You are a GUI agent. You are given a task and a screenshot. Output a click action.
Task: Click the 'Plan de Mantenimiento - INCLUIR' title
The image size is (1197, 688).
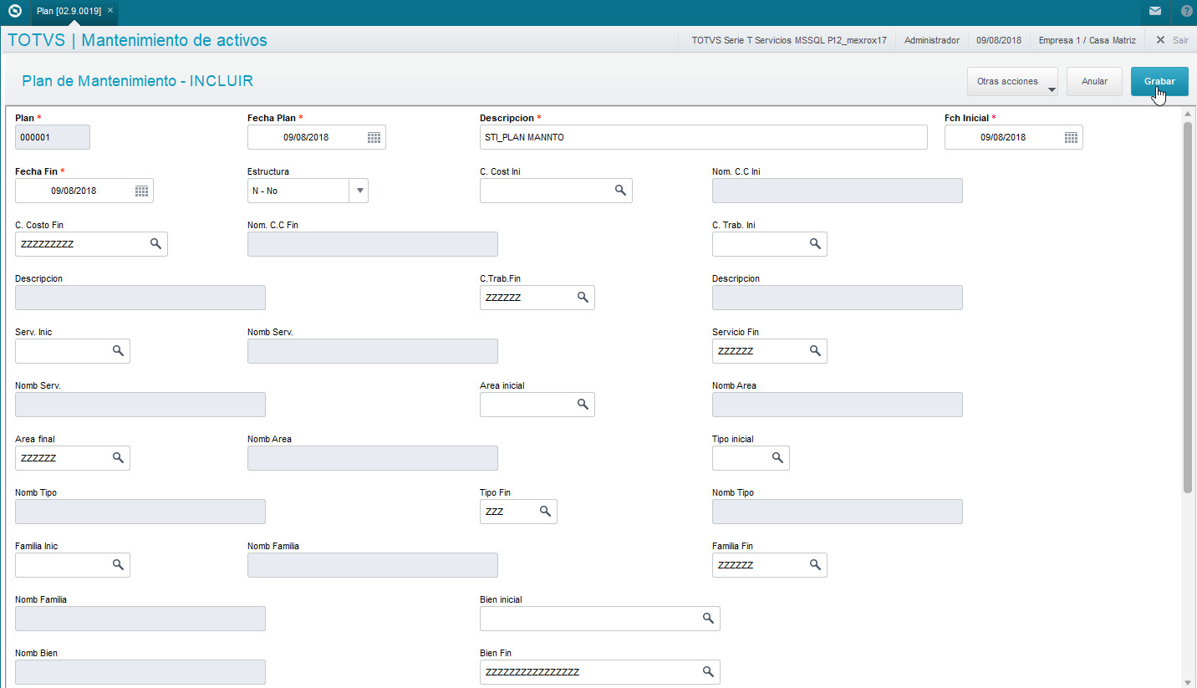tap(138, 81)
